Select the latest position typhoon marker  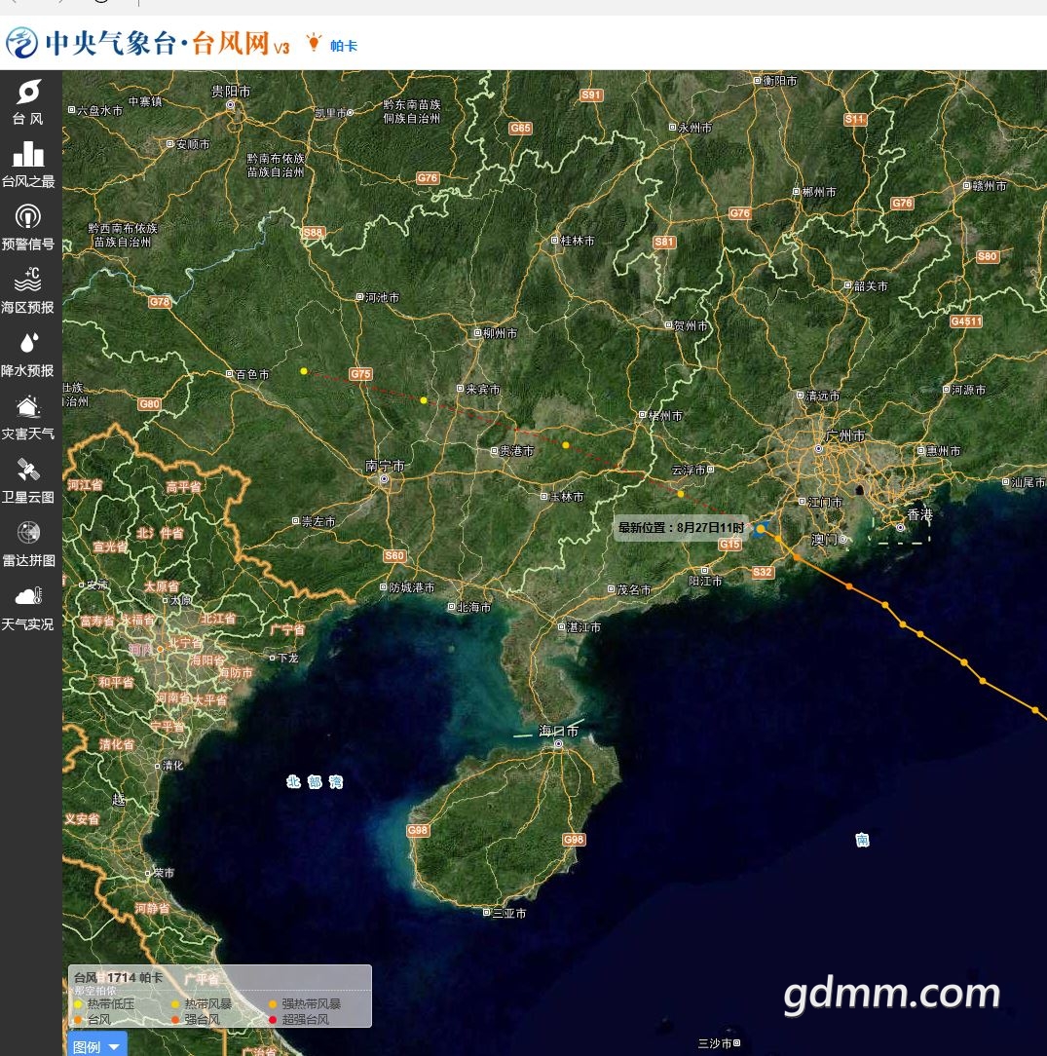[x=761, y=529]
